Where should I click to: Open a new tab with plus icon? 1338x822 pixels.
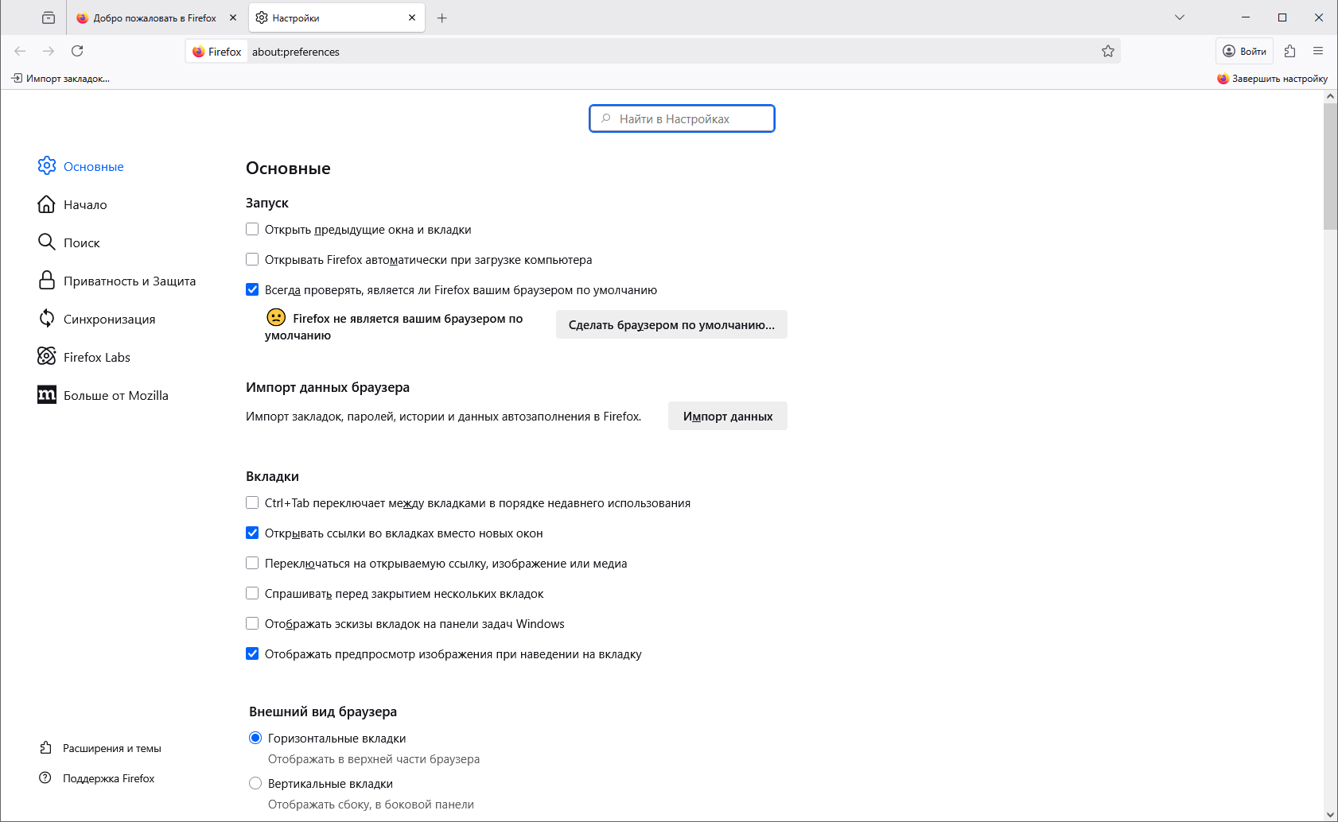[x=442, y=17]
